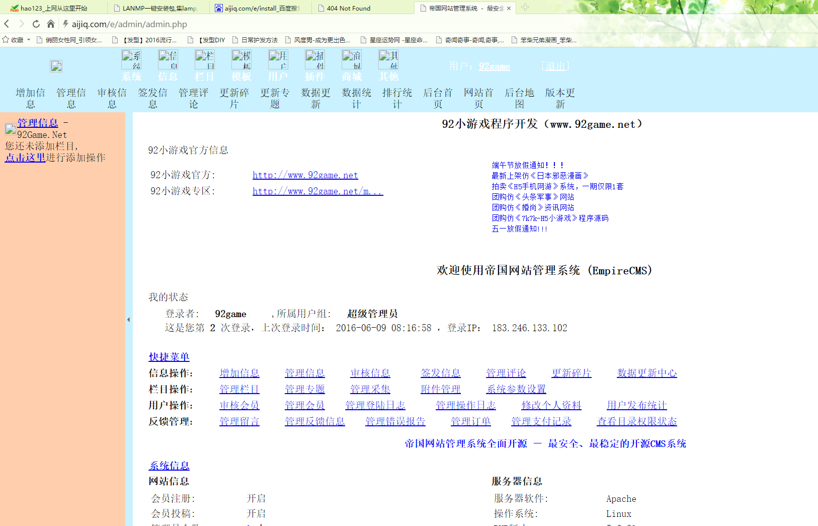
Task: Click the broken logo image in header
Action: (x=56, y=66)
